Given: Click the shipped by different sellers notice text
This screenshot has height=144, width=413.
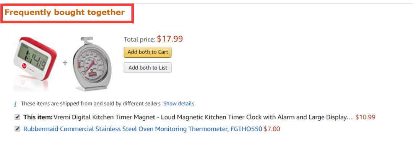Looking at the screenshot, I should (x=91, y=104).
